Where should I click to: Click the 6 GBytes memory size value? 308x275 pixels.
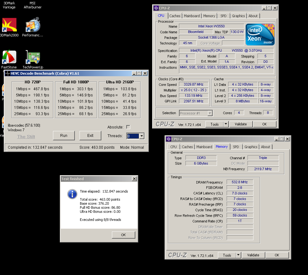201,163
